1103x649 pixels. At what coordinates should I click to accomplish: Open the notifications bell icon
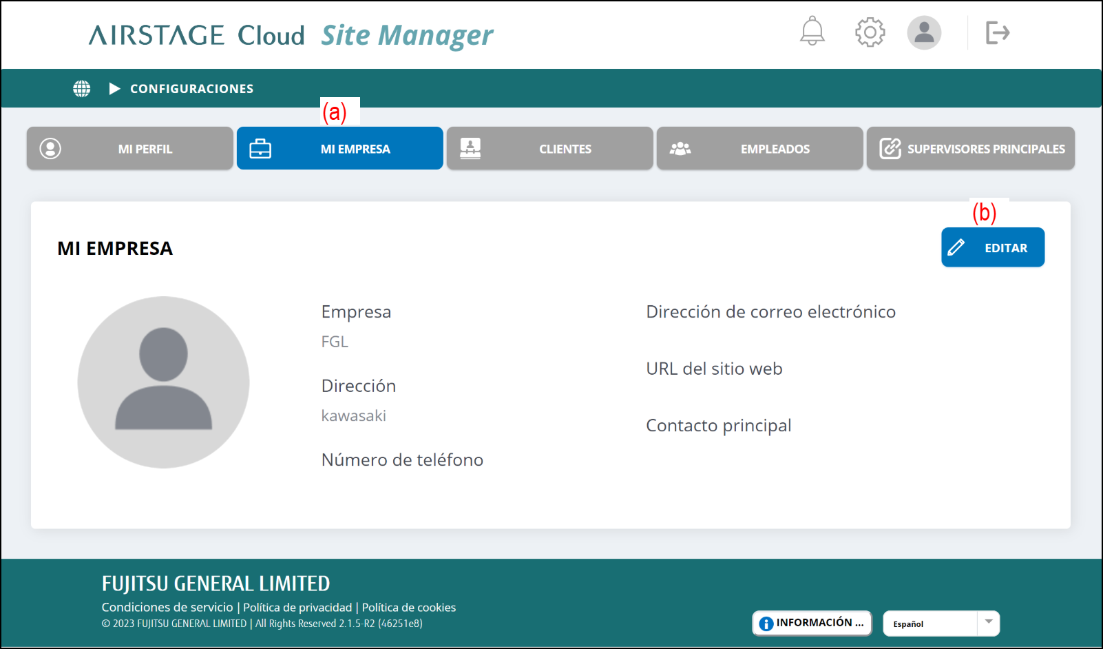coord(812,32)
